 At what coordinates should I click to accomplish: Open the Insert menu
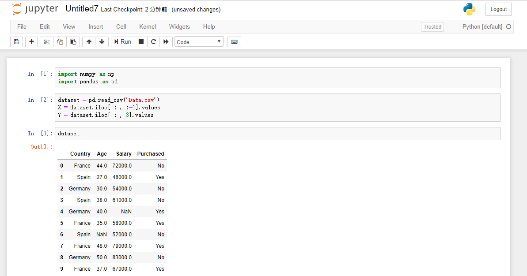point(96,27)
